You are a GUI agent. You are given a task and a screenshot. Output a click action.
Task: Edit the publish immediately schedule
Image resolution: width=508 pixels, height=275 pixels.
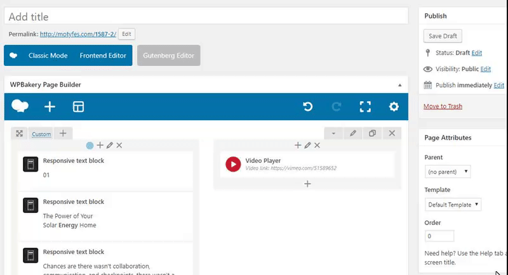coord(499,85)
